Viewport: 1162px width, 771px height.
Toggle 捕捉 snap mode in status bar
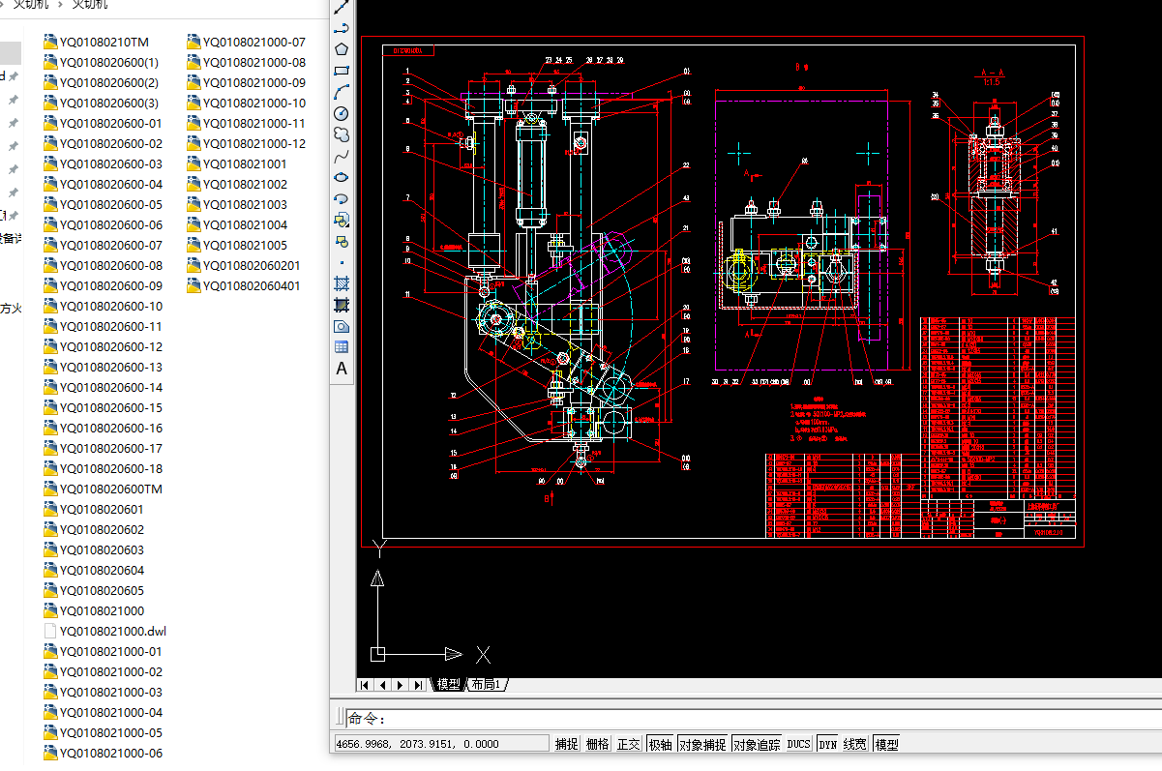tap(566, 744)
